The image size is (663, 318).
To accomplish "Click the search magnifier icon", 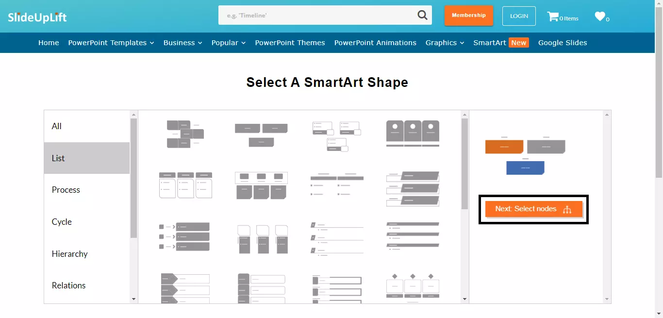I will [422, 16].
